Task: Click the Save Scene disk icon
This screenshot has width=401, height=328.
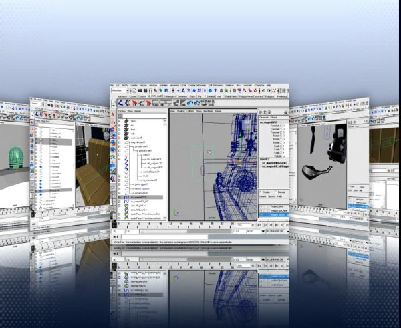Action: click(145, 90)
